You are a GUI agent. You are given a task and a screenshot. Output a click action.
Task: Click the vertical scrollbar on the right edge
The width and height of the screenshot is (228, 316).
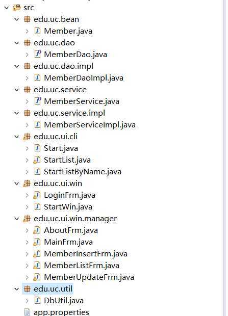[x=224, y=158]
